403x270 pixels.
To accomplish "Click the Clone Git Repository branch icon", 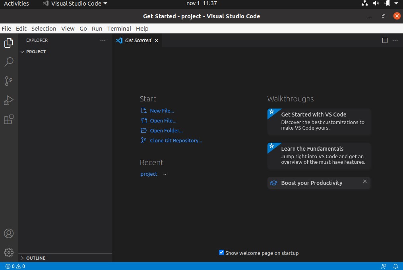I will [143, 140].
